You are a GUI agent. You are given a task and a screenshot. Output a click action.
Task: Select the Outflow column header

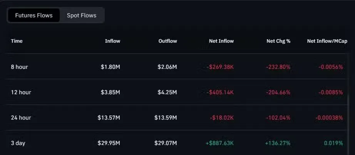pos(167,41)
